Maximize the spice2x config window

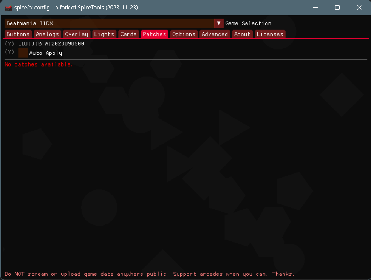[x=337, y=8]
